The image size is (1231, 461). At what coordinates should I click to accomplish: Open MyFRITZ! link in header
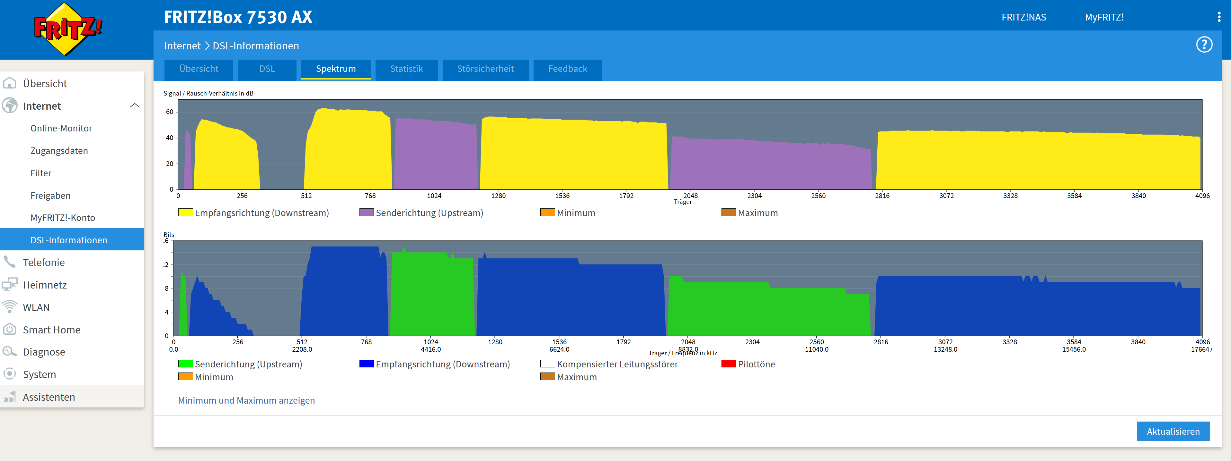1104,18
